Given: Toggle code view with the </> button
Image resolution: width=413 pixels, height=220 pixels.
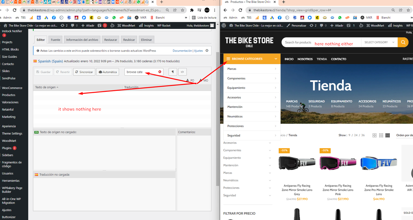Looking at the screenshot, I should tap(182, 72).
